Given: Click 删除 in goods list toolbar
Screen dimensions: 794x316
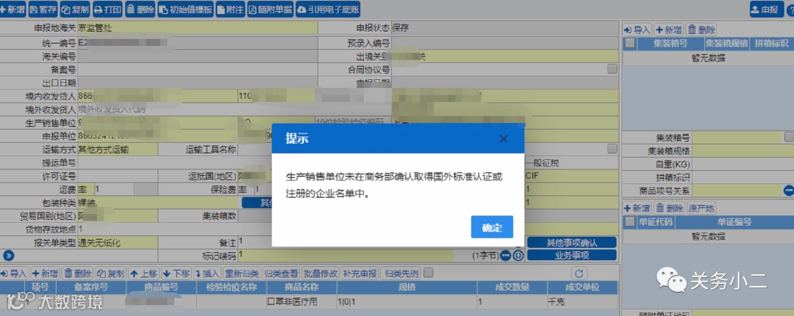Looking at the screenshot, I should [x=77, y=273].
